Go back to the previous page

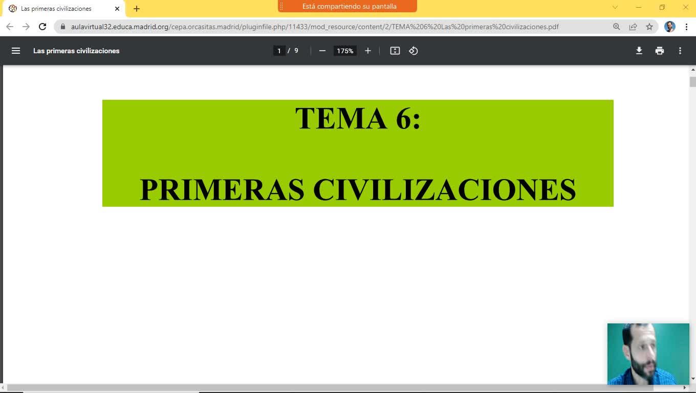10,27
